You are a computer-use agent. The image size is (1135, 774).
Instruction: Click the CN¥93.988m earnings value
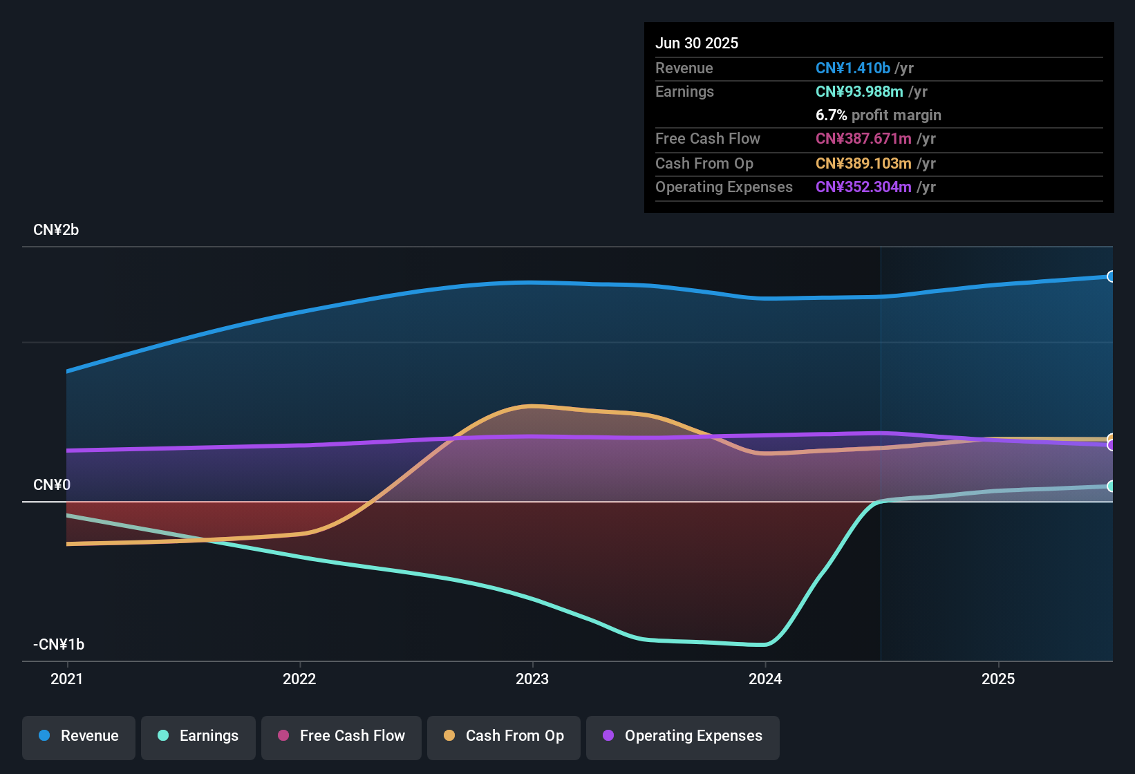[x=859, y=92]
